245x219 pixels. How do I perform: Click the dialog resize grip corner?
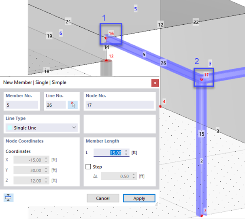click(x=157, y=204)
